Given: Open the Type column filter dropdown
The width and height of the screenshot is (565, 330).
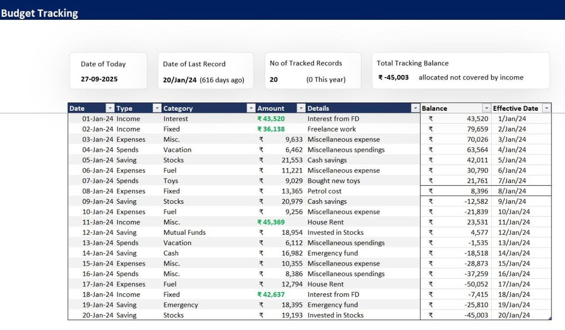Looking at the screenshot, I should coord(157,108).
